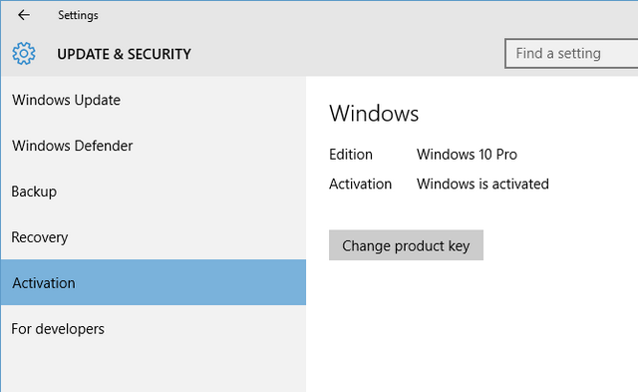Click the back arrow icon

[24, 15]
